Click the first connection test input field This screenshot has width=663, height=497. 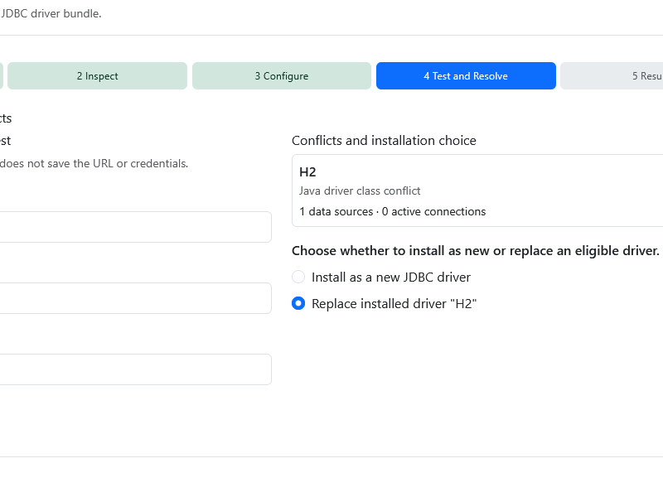(x=135, y=227)
